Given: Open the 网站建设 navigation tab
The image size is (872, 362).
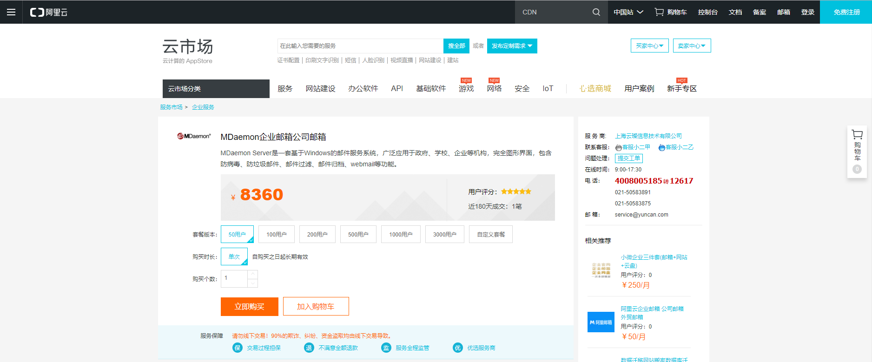Looking at the screenshot, I should (x=320, y=88).
